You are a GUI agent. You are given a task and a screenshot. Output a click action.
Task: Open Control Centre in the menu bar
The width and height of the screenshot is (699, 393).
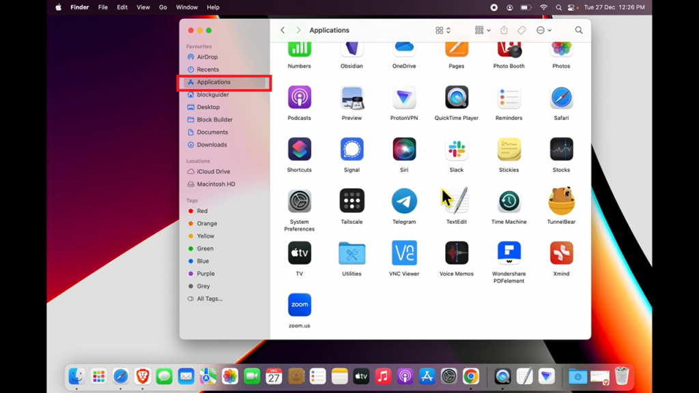coord(572,7)
